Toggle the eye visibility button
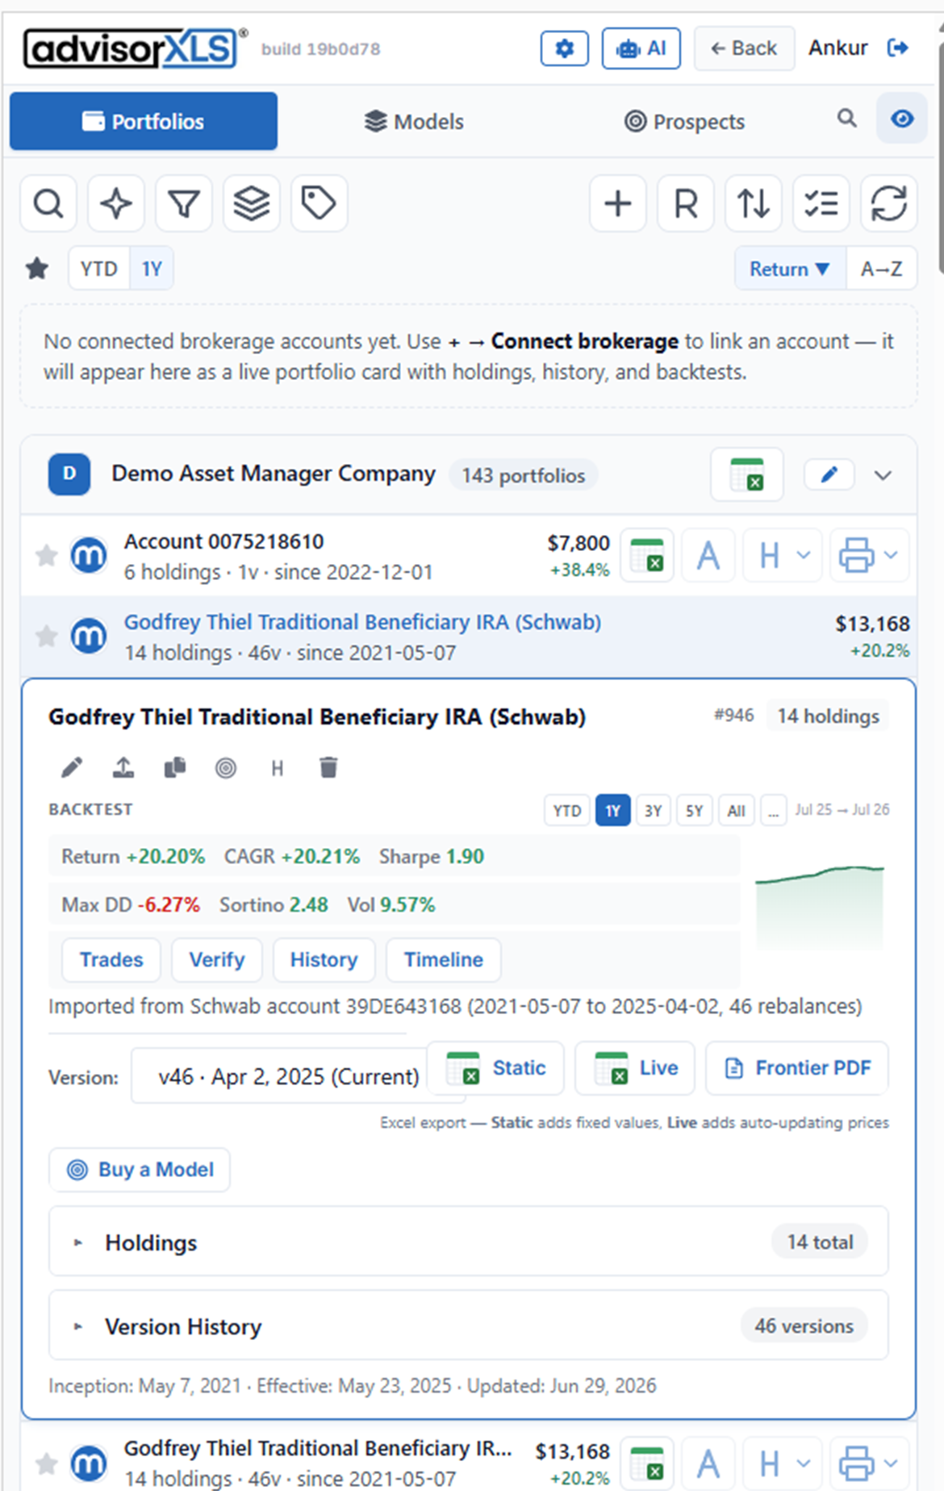 902,119
